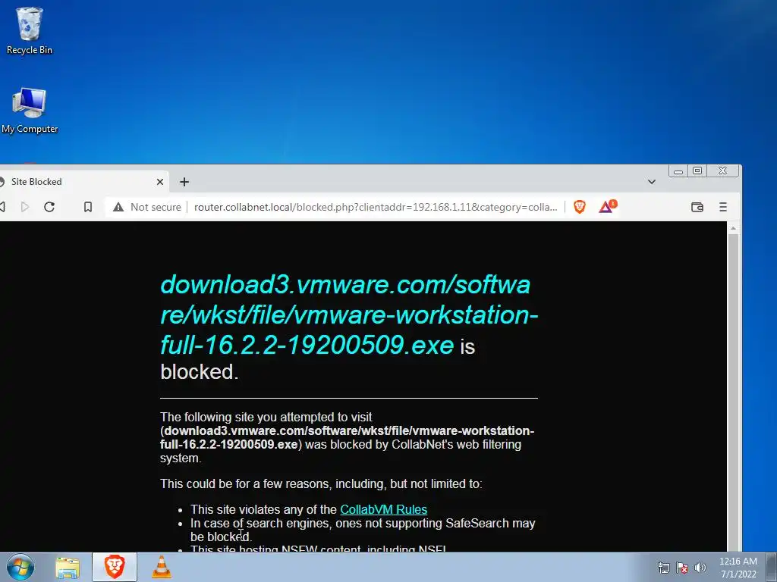Open the Windows Start menu
The image size is (777, 582).
point(20,567)
